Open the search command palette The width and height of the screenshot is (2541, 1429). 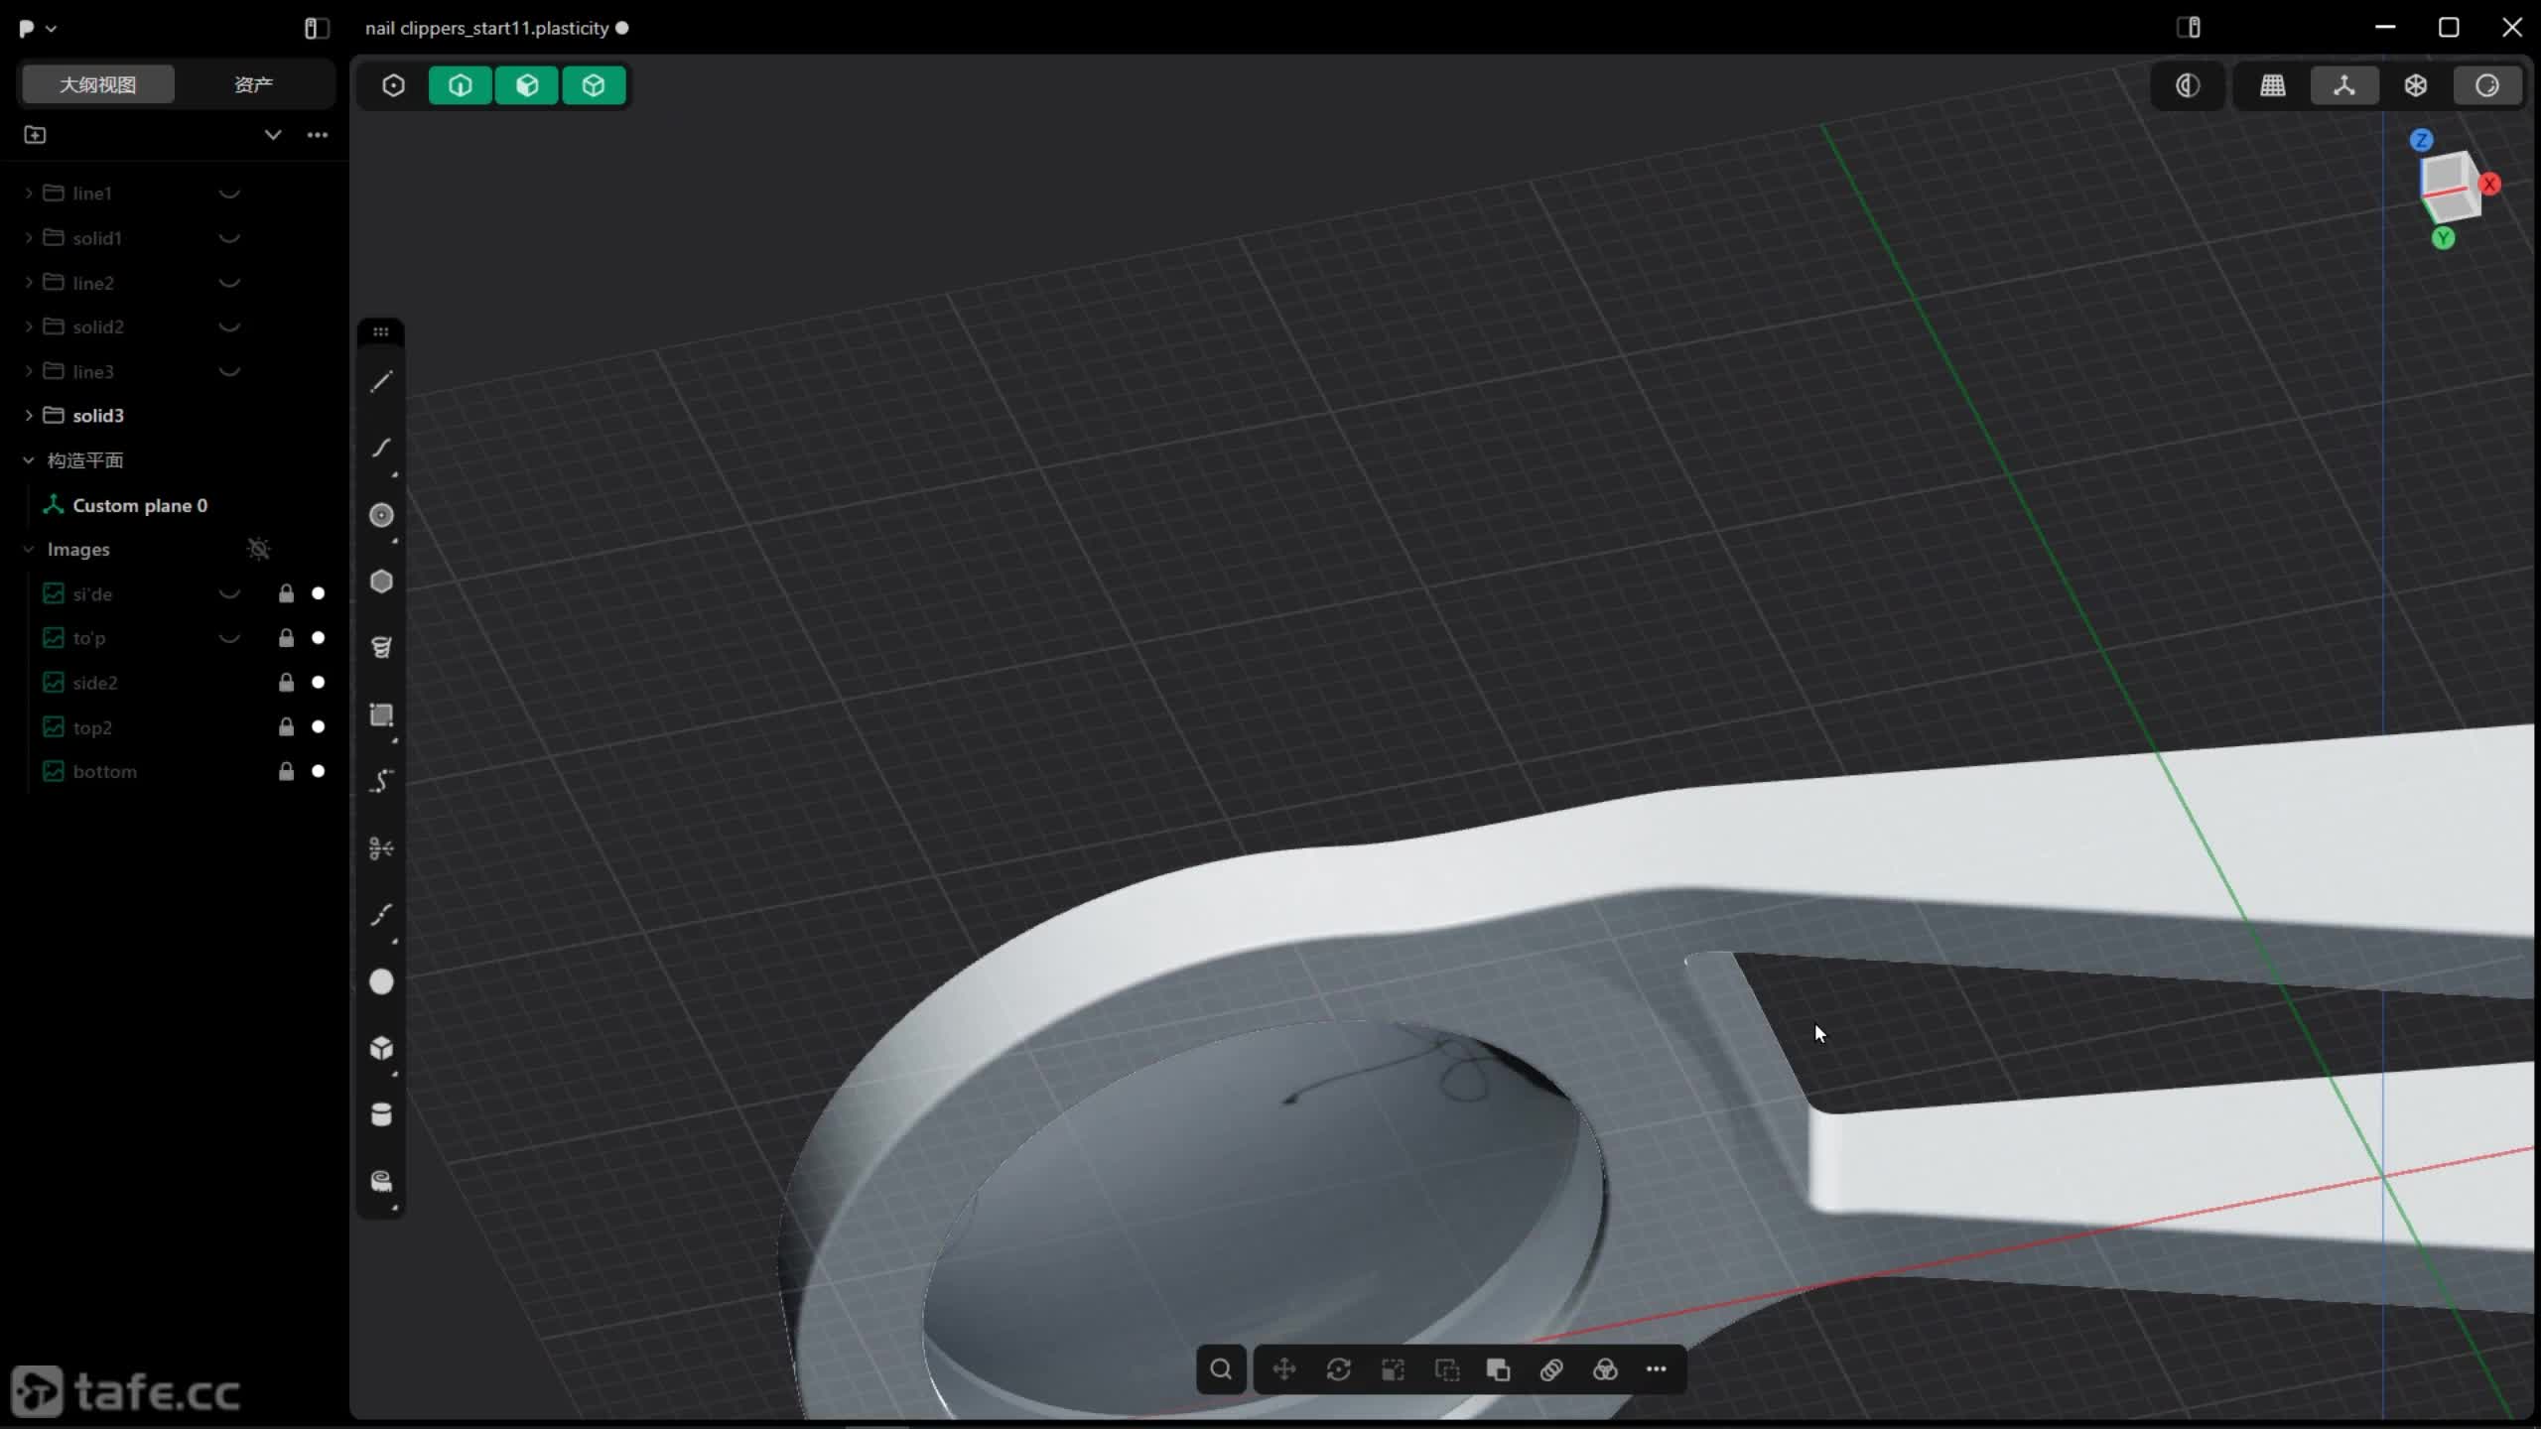pyautogui.click(x=1221, y=1369)
